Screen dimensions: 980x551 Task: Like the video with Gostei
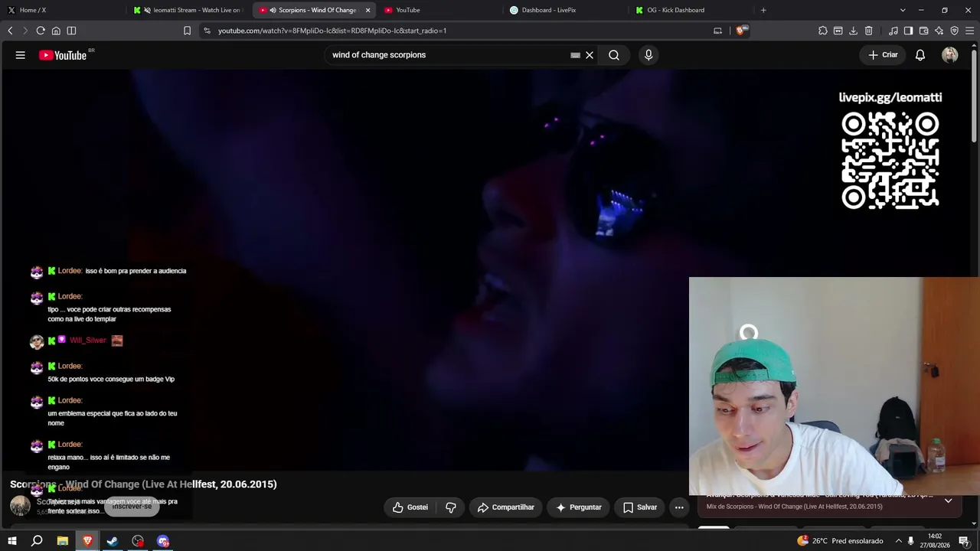point(410,507)
